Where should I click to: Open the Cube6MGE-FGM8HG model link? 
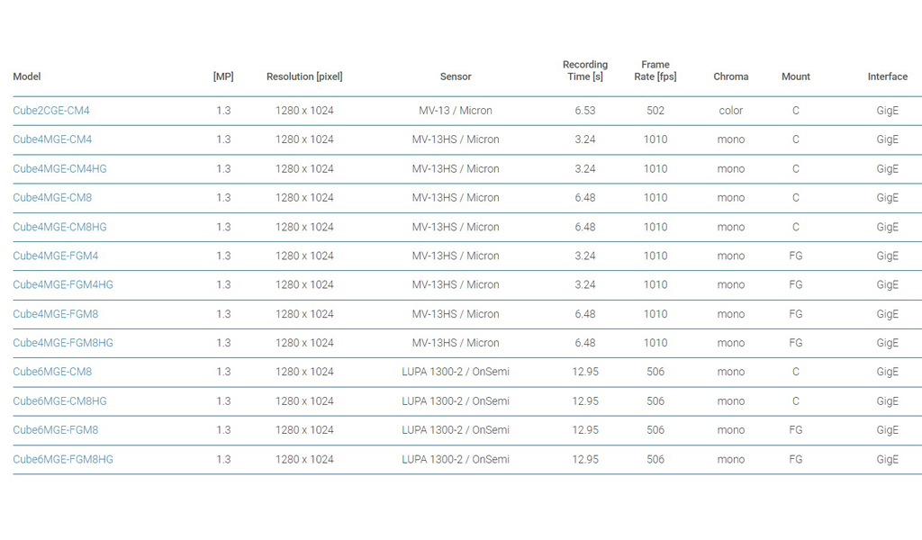[63, 459]
